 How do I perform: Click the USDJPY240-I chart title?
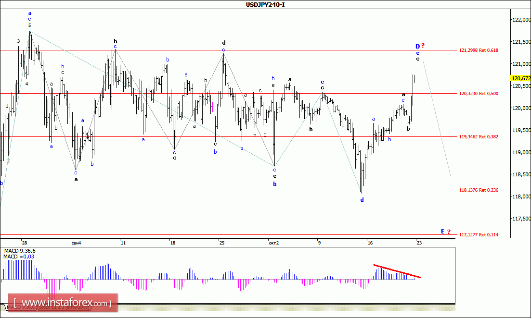click(265, 5)
